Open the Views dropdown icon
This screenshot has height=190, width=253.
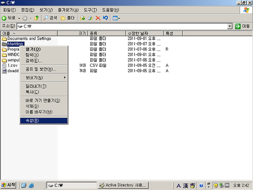[116, 18]
